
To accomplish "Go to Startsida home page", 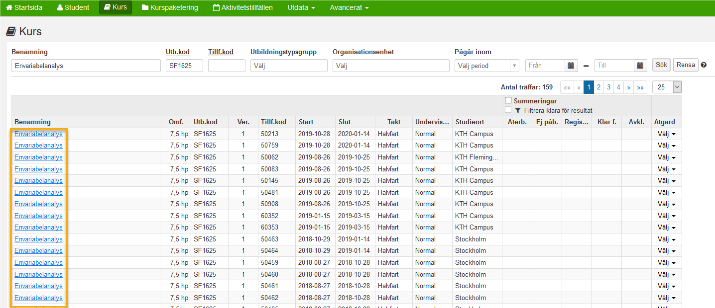I will [25, 7].
